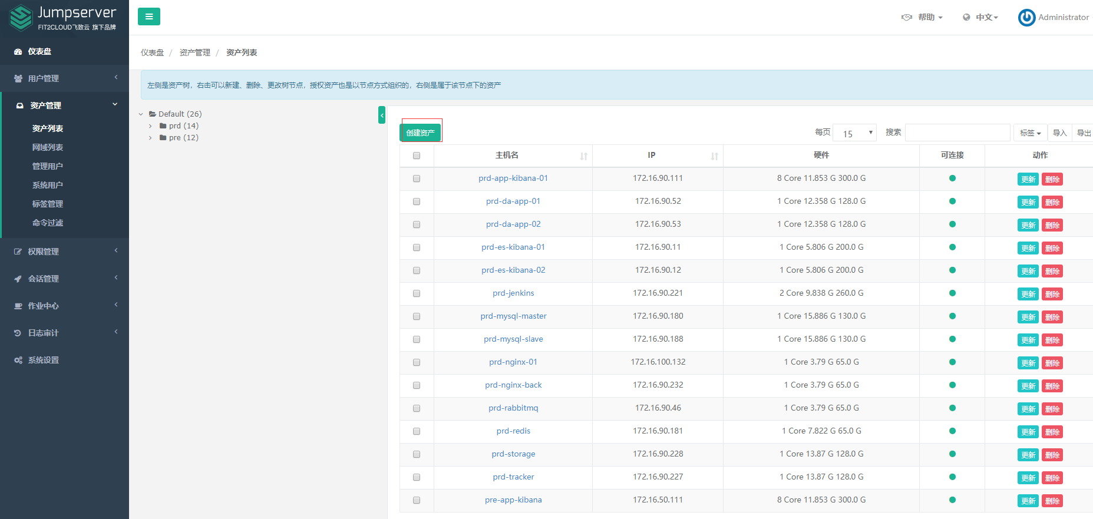Sort the table by hostname (主机名) sort icon

click(x=583, y=156)
